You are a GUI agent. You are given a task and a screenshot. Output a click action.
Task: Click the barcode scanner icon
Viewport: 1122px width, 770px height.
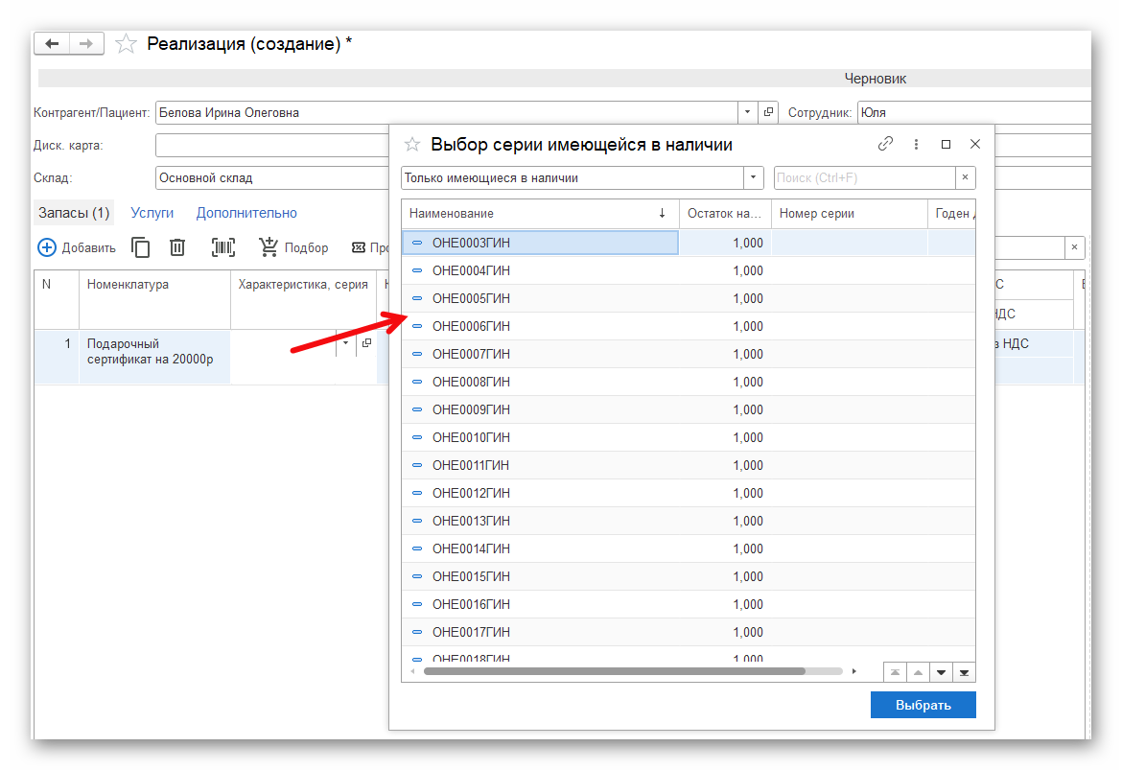[223, 247]
